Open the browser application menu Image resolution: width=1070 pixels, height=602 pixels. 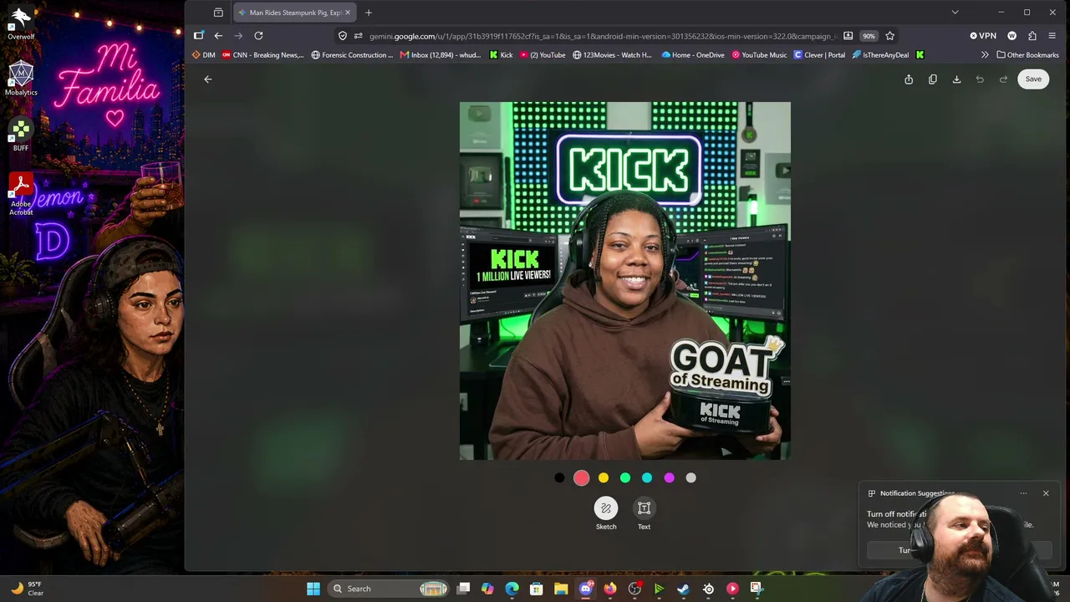click(x=1052, y=36)
